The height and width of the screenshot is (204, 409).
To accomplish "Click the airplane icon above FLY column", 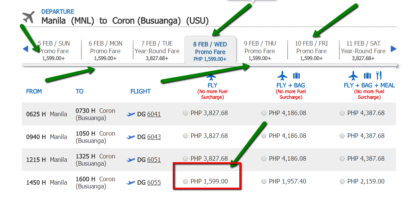I will click(212, 76).
